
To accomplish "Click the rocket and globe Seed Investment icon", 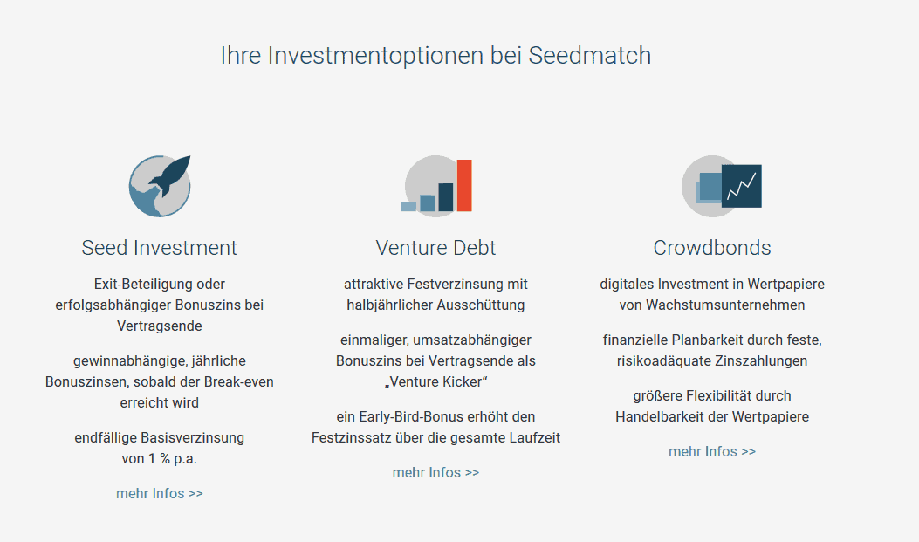I will click(160, 186).
